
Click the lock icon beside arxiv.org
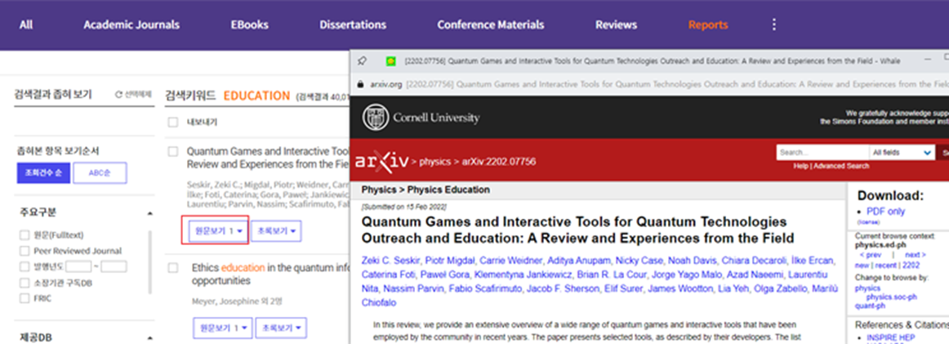click(361, 84)
